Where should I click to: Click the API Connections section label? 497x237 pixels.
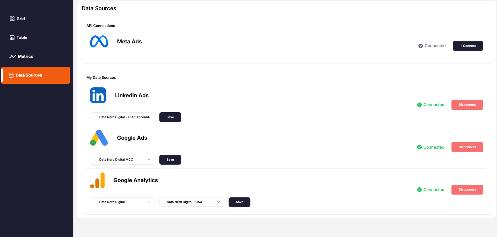pos(101,26)
